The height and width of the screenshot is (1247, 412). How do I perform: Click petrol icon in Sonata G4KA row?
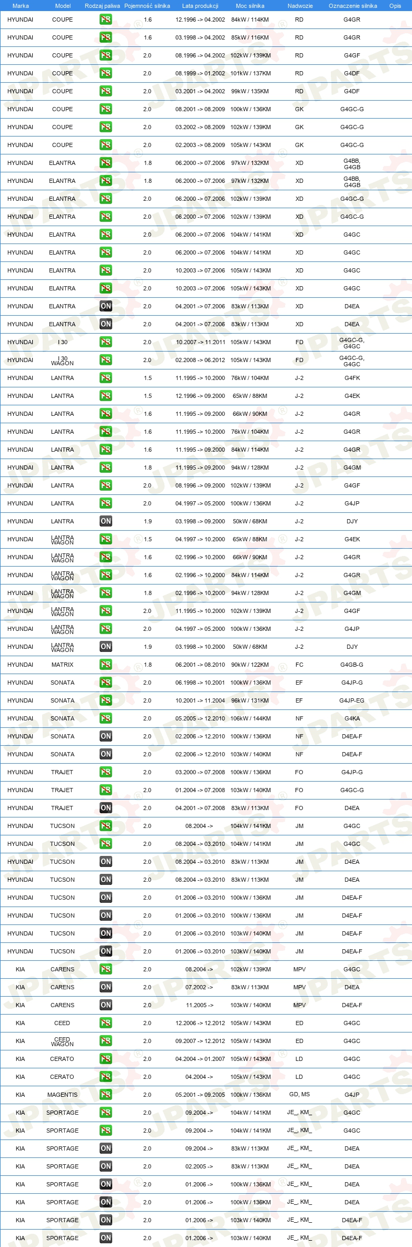coord(106,718)
